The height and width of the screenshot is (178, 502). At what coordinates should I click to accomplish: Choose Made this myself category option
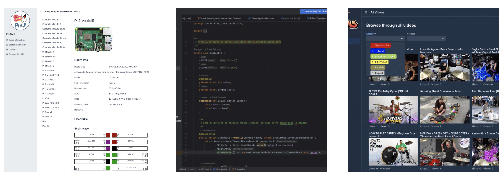tap(383, 56)
